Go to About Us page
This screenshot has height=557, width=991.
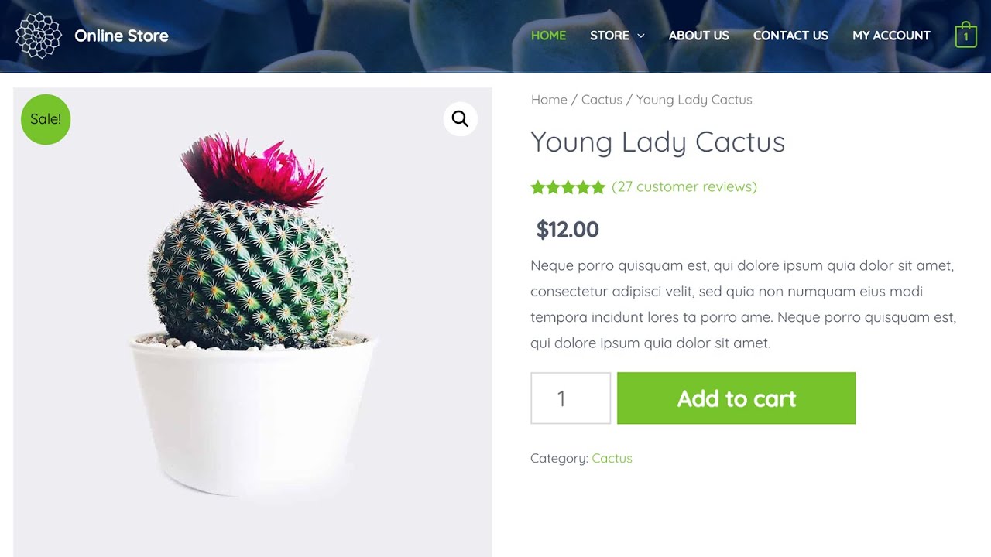(698, 36)
